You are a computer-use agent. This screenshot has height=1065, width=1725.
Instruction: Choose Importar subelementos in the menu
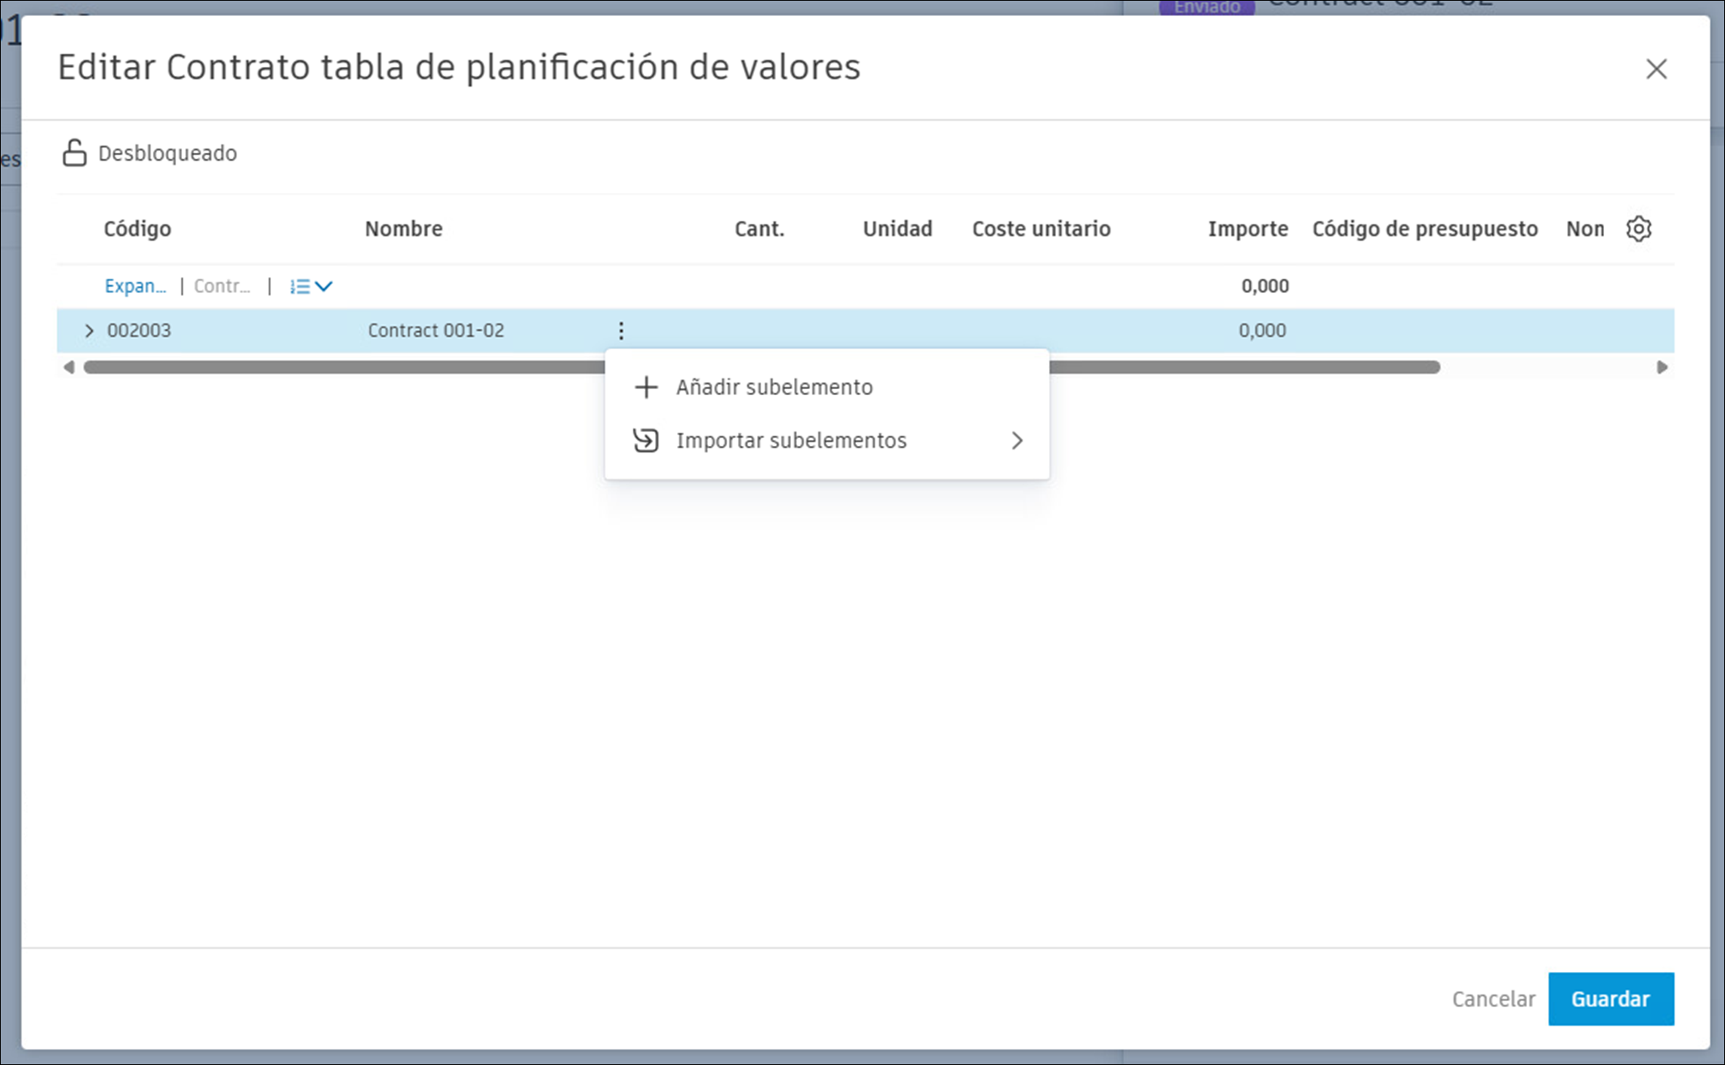(790, 440)
